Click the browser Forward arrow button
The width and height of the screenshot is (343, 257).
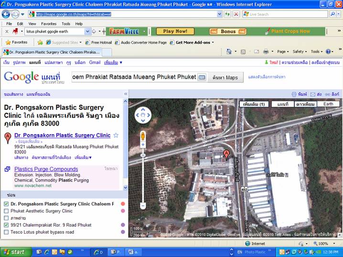click(15, 14)
